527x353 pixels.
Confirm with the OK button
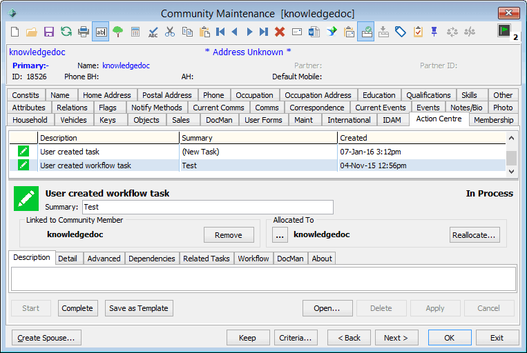[450, 338]
